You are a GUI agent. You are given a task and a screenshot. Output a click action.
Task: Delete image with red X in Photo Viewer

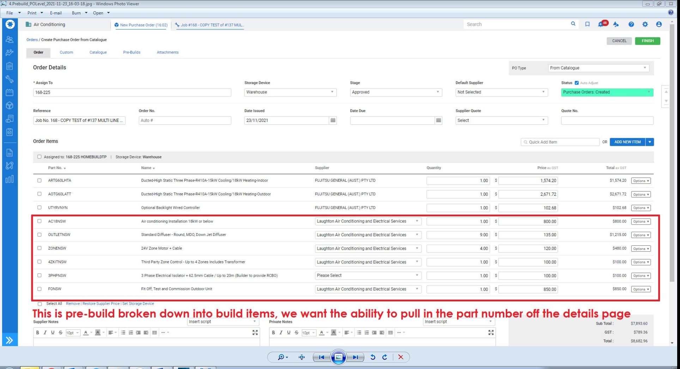coord(401,357)
